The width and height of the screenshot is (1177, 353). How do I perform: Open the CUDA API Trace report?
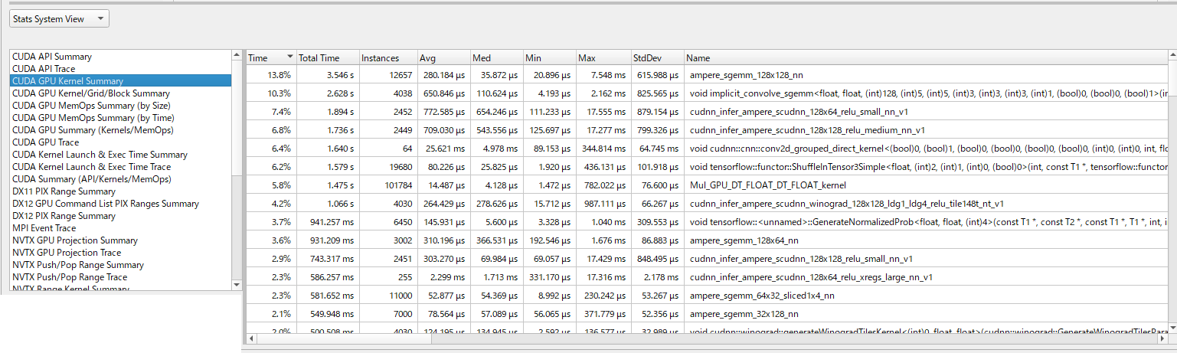tap(44, 69)
